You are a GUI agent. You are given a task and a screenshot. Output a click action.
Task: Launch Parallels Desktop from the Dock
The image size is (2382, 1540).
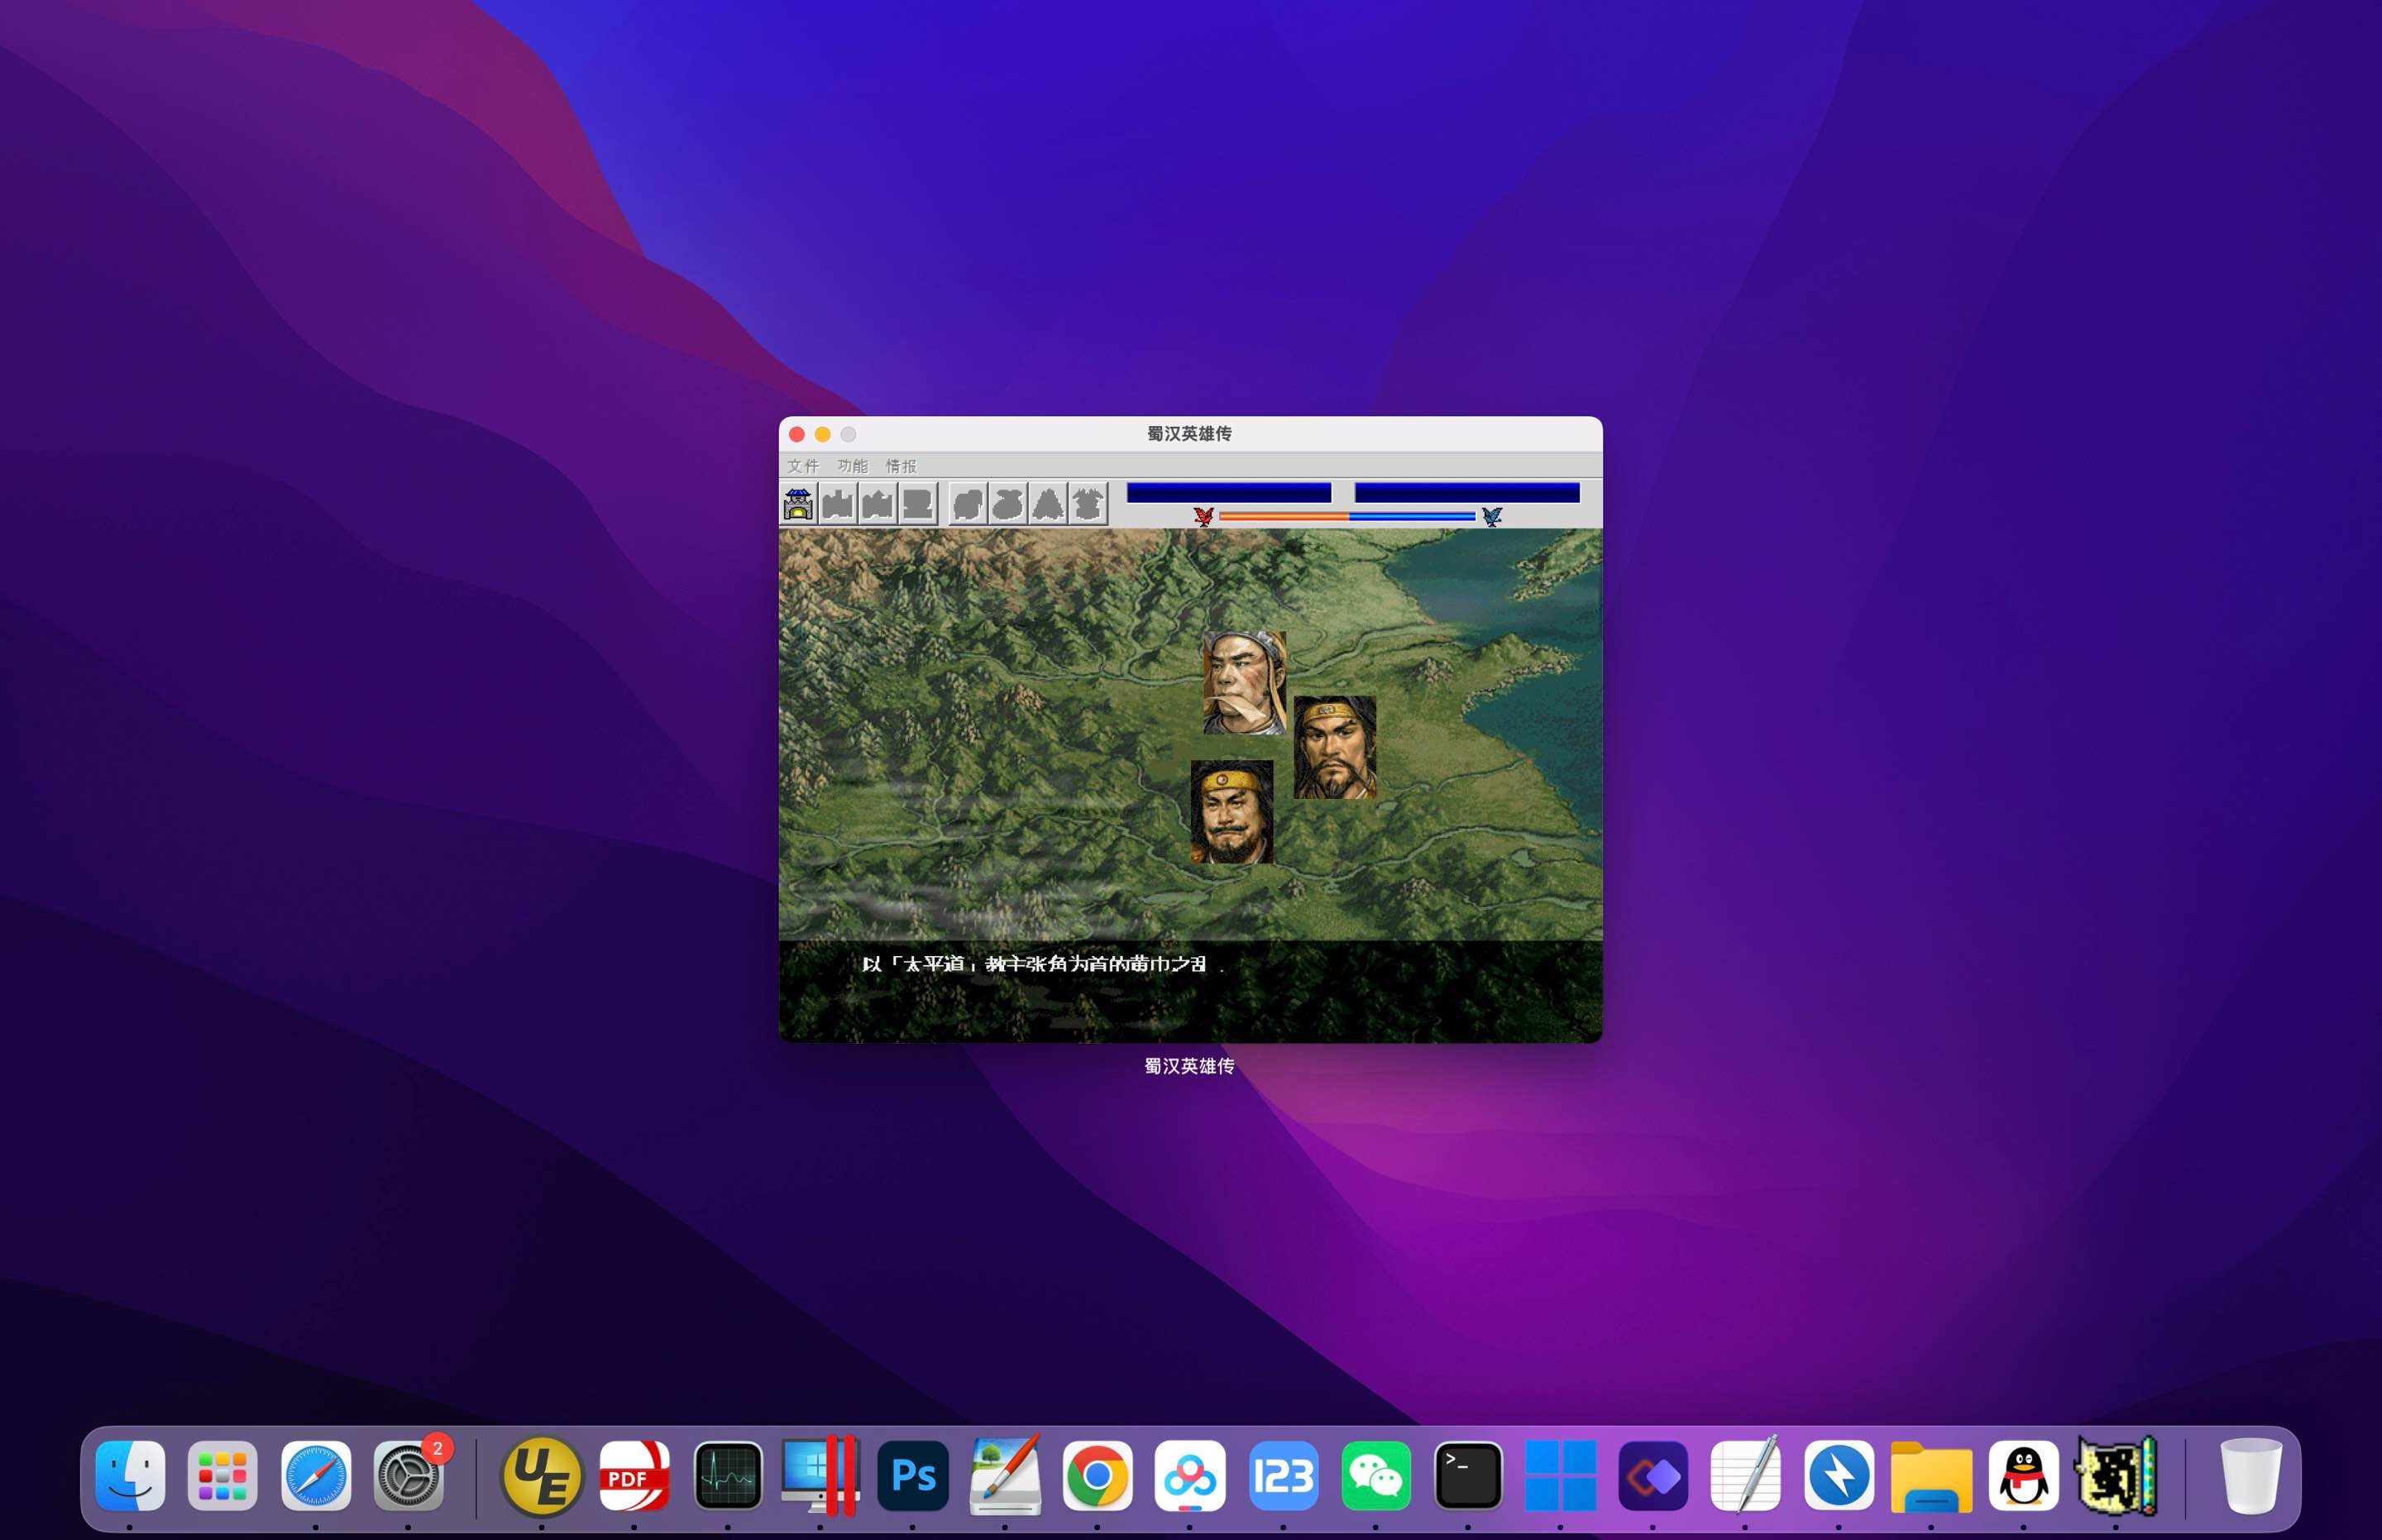820,1475
